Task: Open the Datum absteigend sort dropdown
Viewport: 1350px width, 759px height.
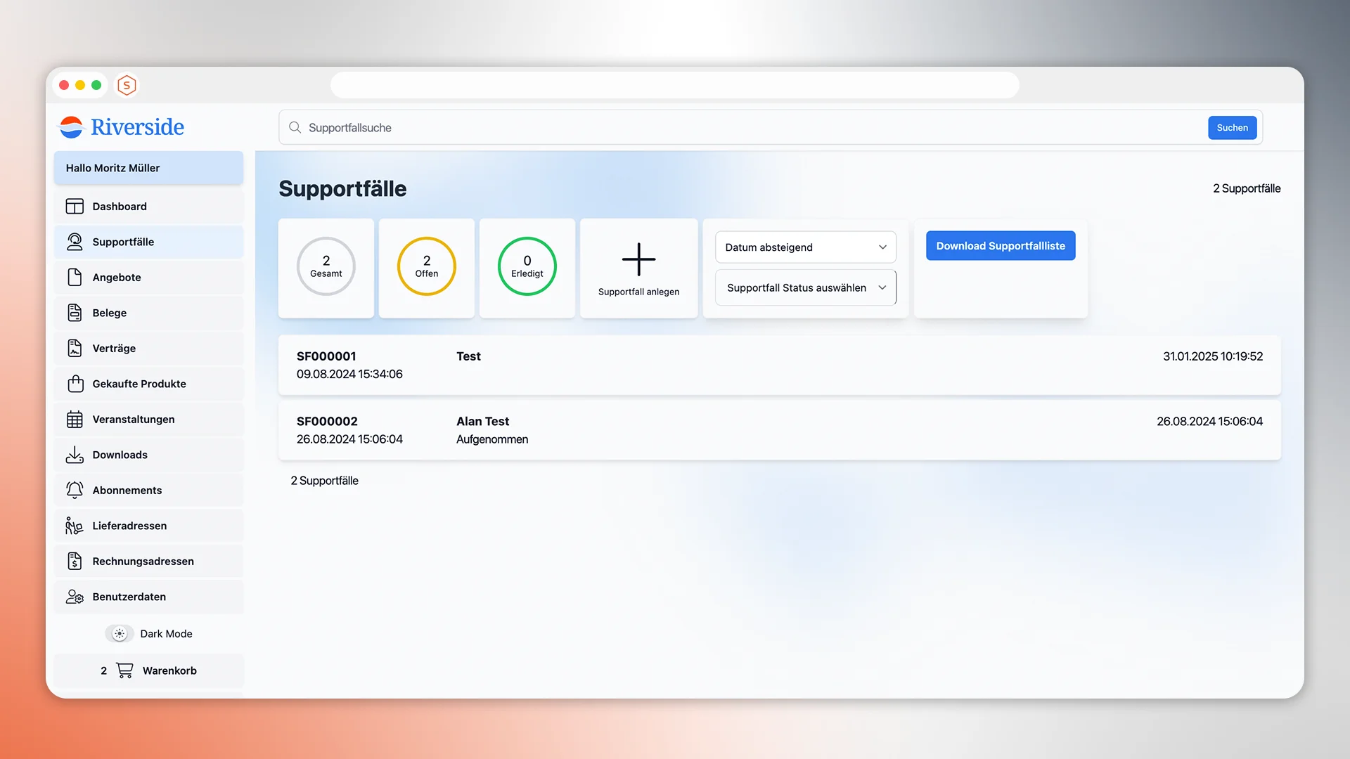Action: pos(805,247)
